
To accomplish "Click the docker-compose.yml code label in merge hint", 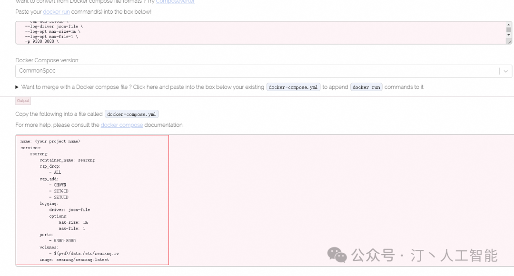I will (293, 87).
